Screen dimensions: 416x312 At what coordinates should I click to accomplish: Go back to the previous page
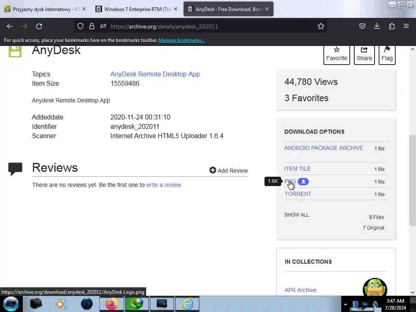click(10, 26)
